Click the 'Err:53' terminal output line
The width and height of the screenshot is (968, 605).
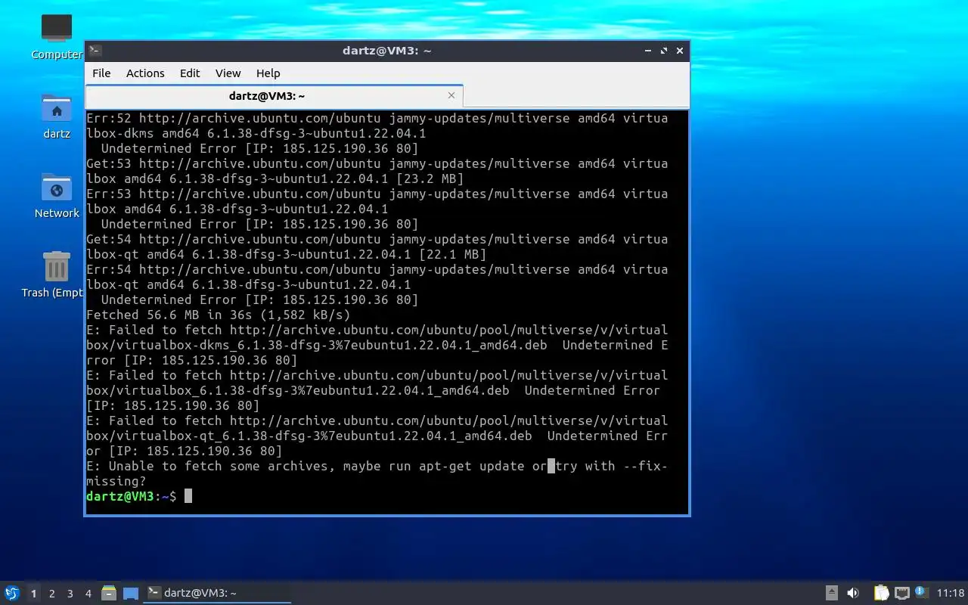[377, 201]
